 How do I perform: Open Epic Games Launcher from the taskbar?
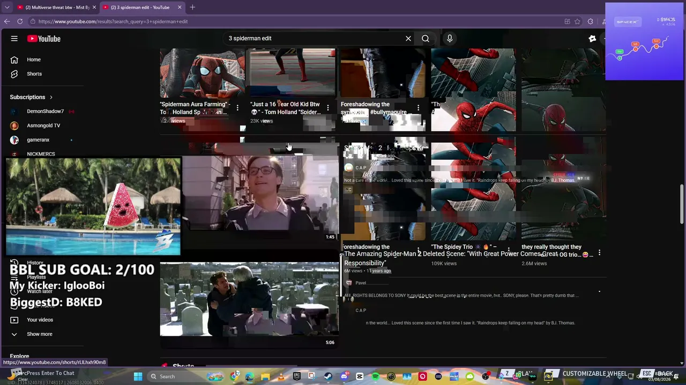click(297, 376)
